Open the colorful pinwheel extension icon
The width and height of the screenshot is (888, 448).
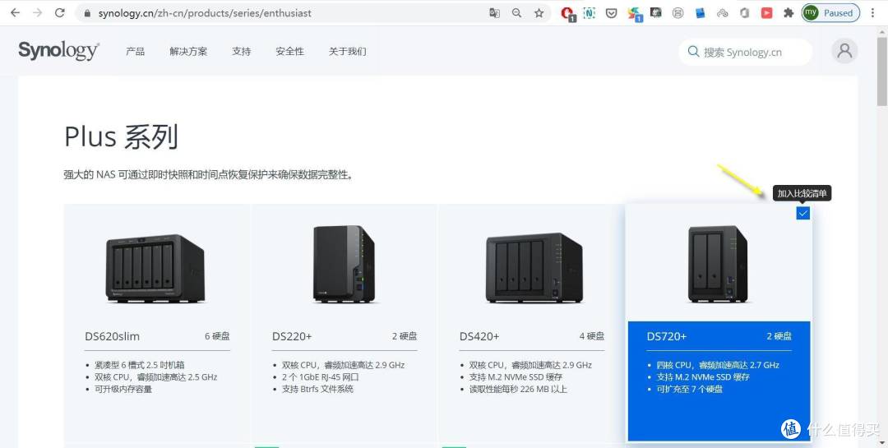pyautogui.click(x=635, y=14)
